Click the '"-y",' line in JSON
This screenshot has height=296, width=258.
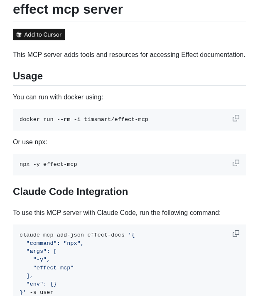click(x=41, y=259)
